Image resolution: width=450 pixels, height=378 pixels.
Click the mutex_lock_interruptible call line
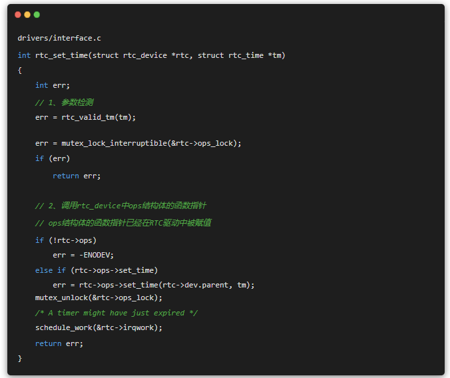138,143
